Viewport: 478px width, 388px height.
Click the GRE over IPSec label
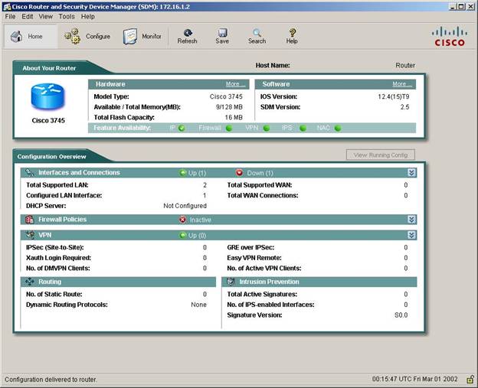250,247
